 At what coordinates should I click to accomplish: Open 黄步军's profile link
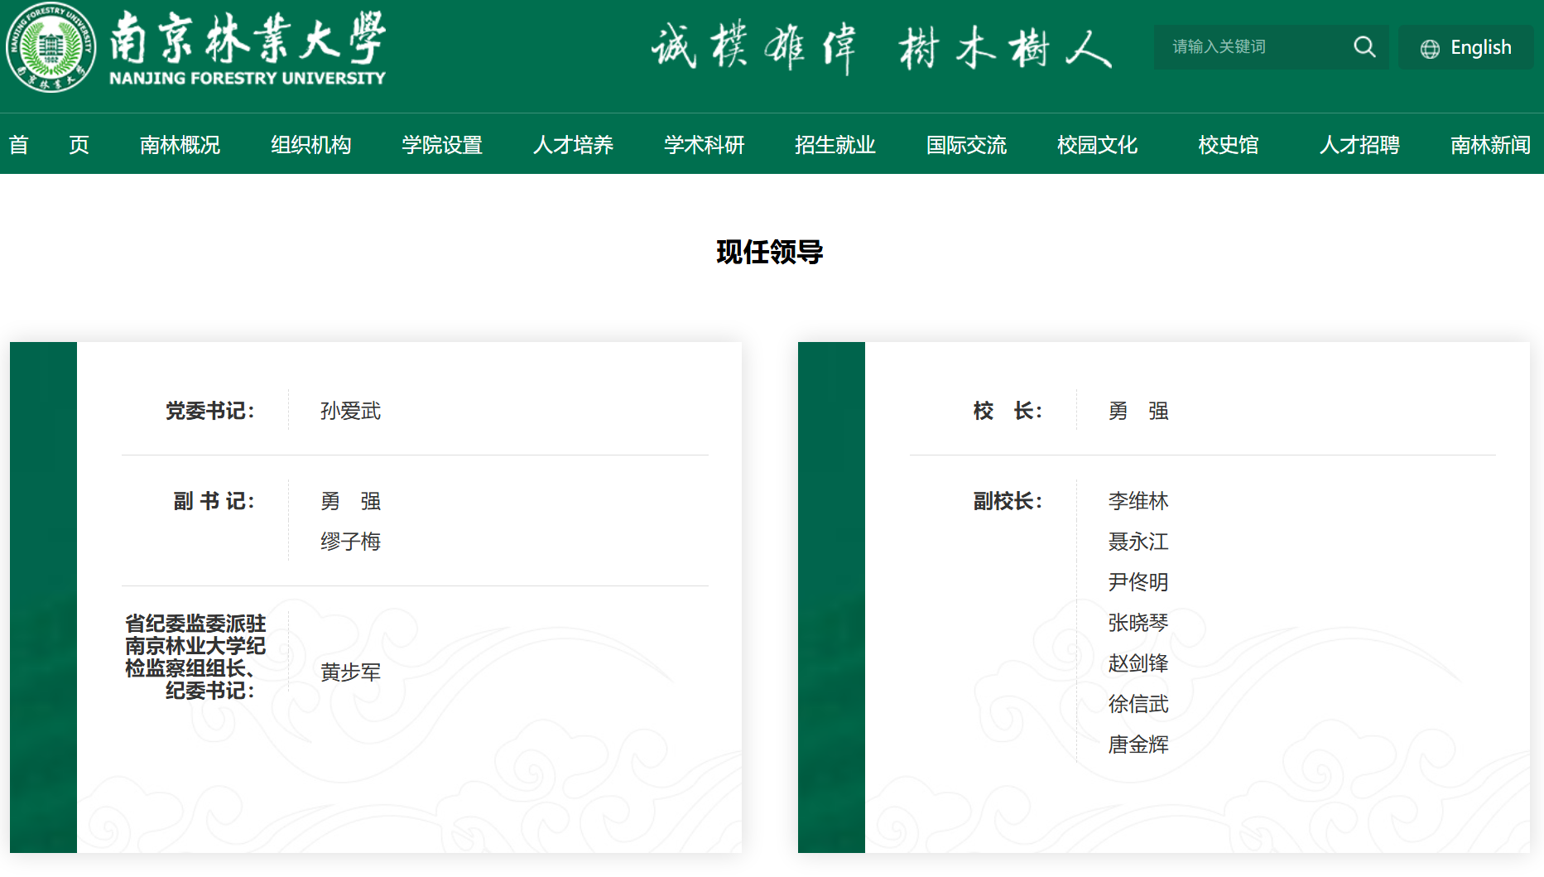click(x=351, y=672)
